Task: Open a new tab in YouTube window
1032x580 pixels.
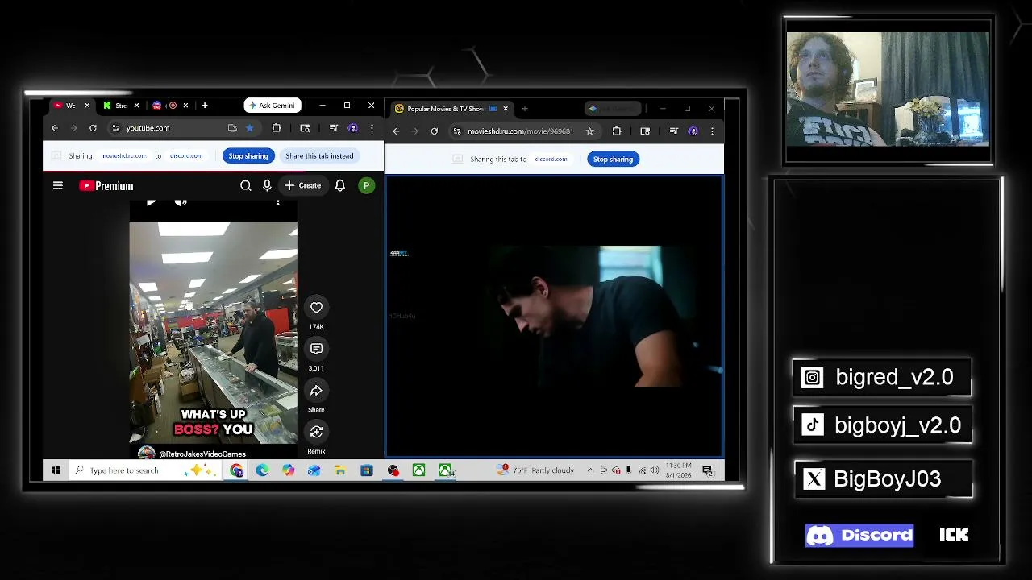Action: [205, 106]
